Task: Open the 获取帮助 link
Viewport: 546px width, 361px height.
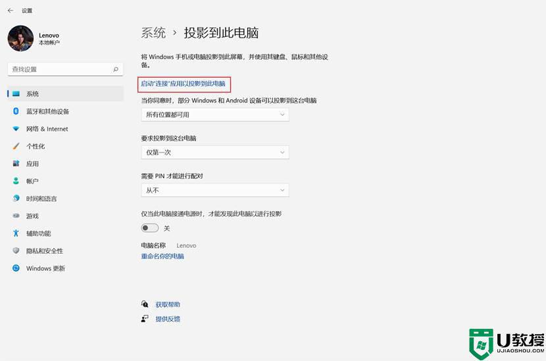Action: (168, 304)
